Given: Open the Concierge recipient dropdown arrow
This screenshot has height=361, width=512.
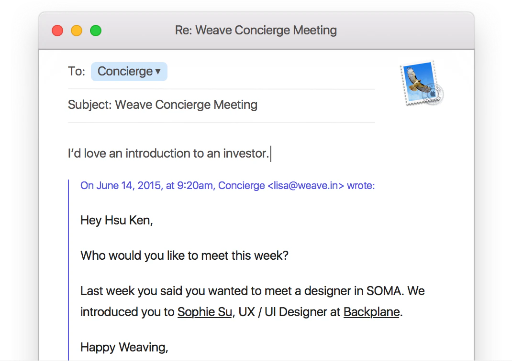Looking at the screenshot, I should [159, 71].
